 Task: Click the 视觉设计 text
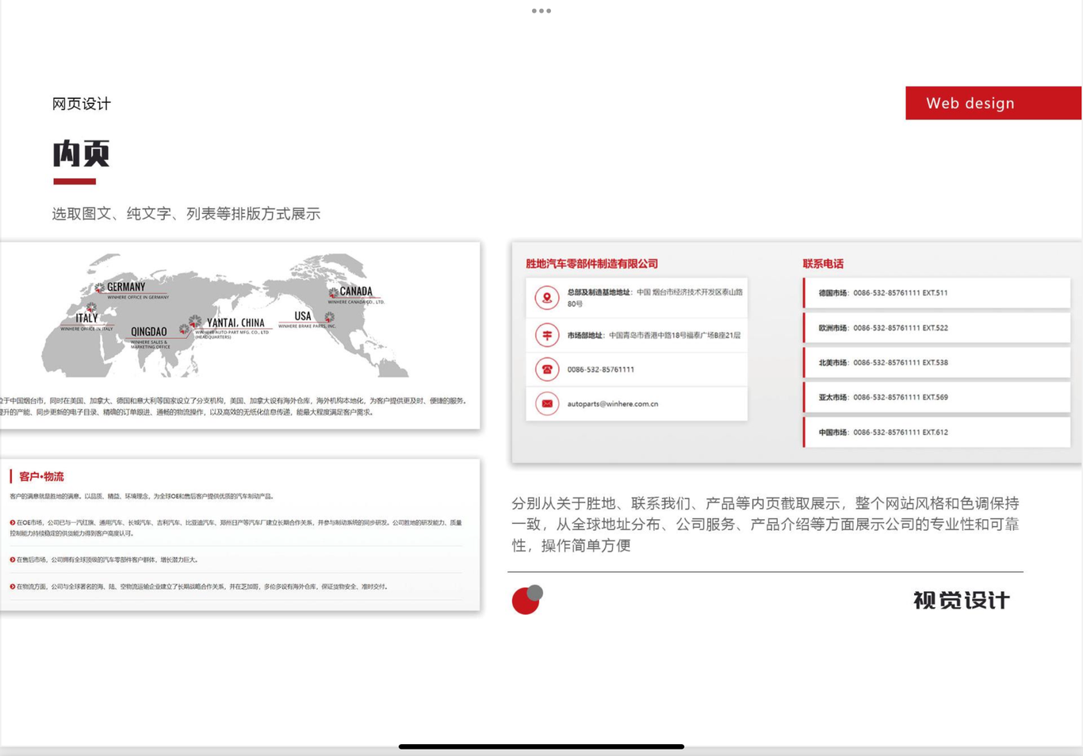tap(962, 601)
